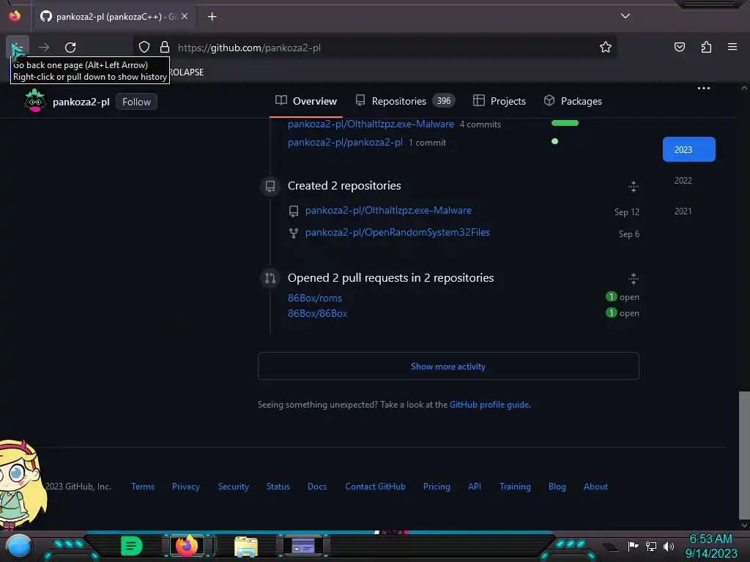This screenshot has width=750, height=562.
Task: Open the Start menu orb
Action: point(19,546)
